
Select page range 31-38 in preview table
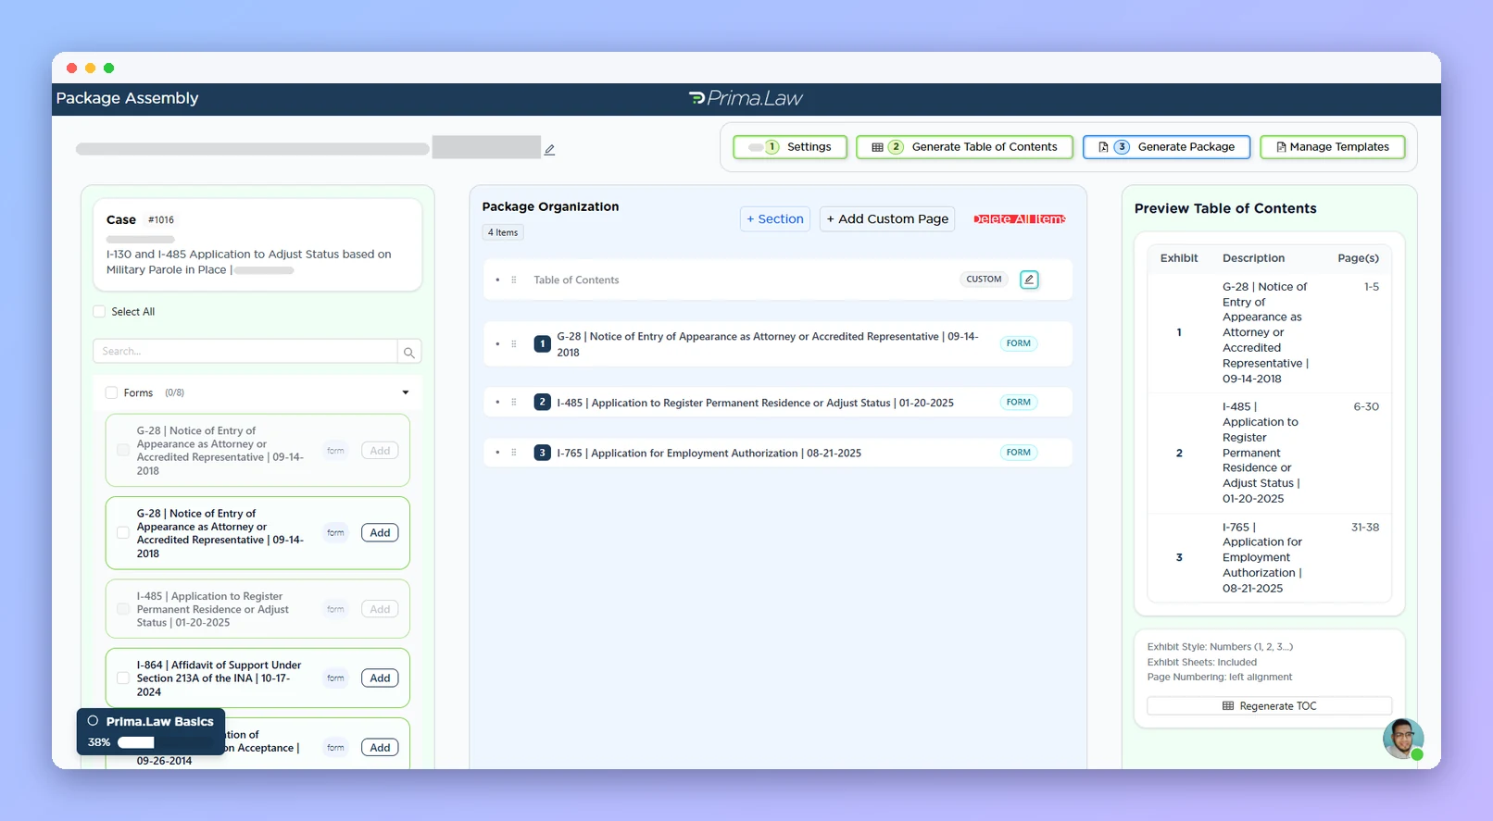click(x=1365, y=528)
